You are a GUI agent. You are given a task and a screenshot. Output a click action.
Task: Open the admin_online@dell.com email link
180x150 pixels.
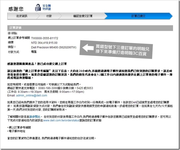pyautogui.click(x=32, y=95)
